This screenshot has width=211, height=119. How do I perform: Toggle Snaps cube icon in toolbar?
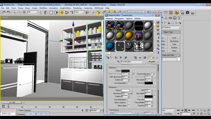tap(98, 13)
